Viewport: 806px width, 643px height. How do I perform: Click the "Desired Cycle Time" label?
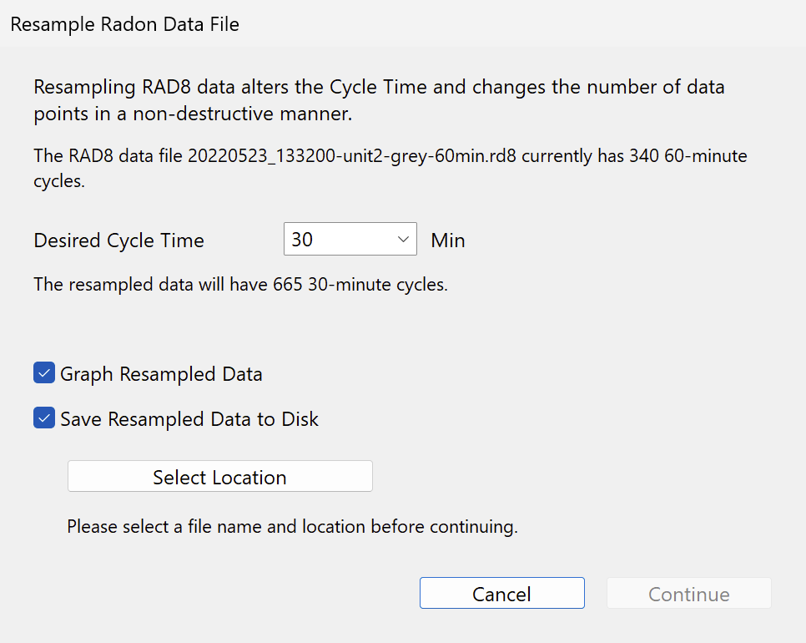[119, 240]
